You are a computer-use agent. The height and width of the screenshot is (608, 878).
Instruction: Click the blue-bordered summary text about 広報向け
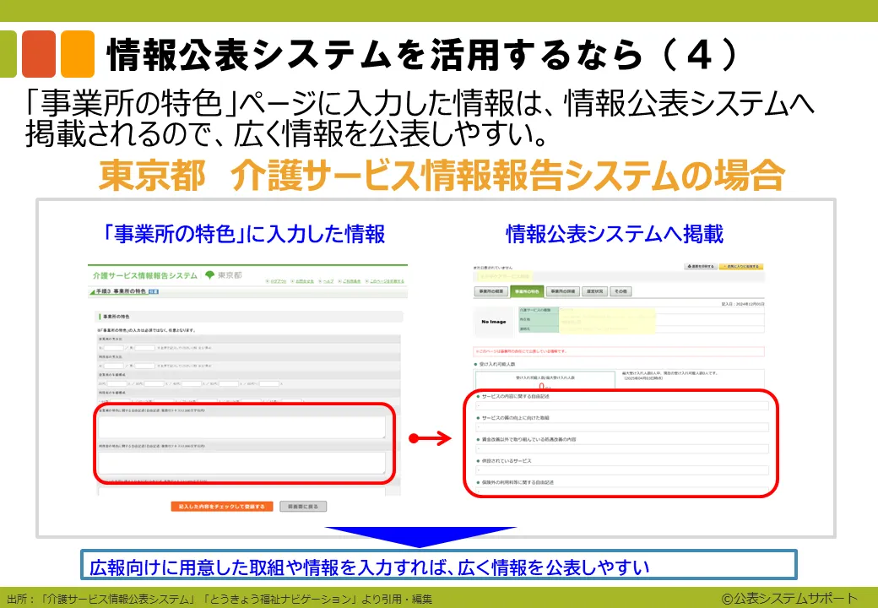pos(370,567)
